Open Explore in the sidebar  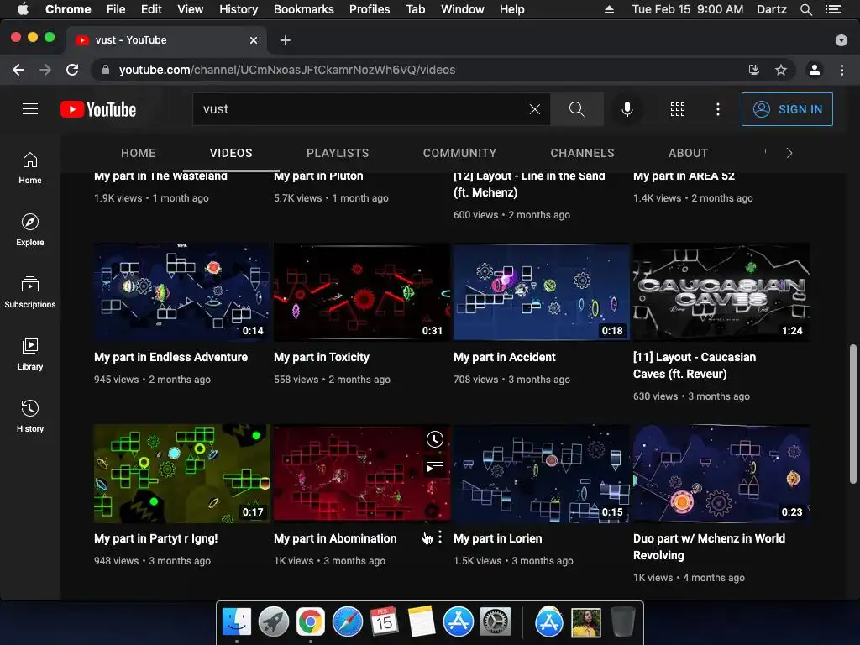[30, 230]
